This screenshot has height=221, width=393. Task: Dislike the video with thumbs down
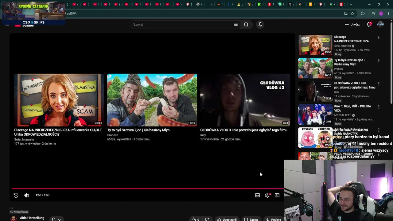(x=207, y=219)
